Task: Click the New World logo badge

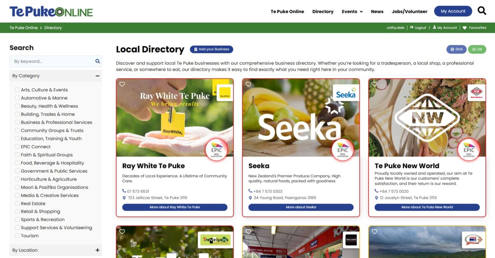Action: pos(476,93)
